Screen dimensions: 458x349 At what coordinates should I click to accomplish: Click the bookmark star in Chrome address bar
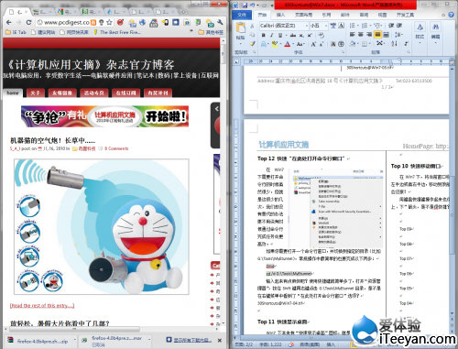pos(109,22)
